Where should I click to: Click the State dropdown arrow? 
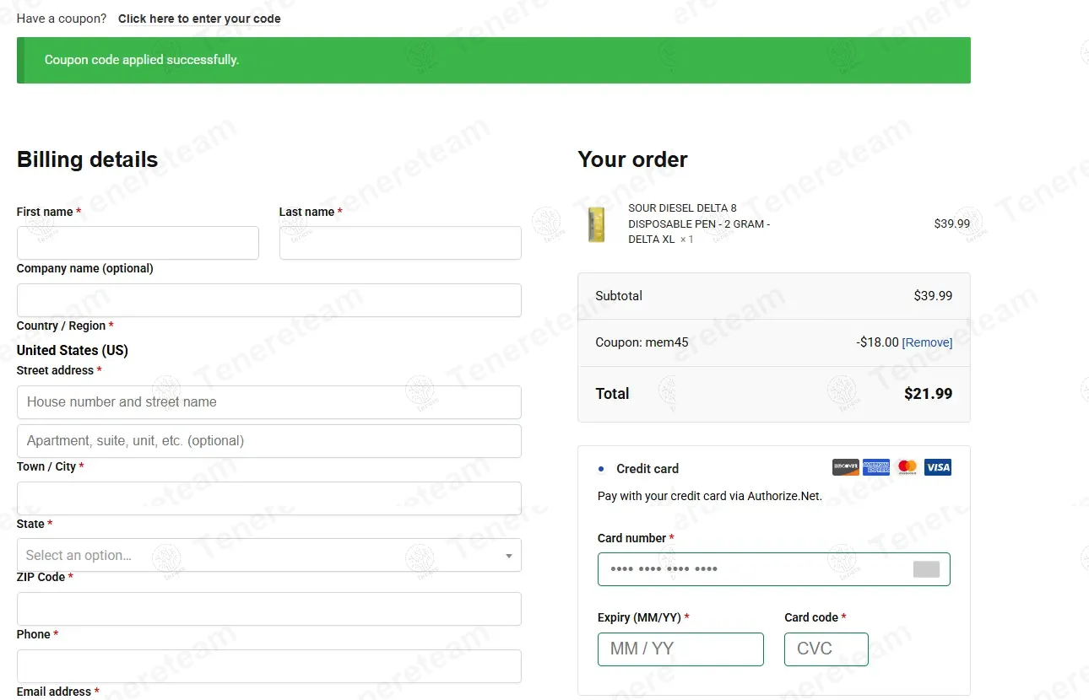[x=508, y=556]
